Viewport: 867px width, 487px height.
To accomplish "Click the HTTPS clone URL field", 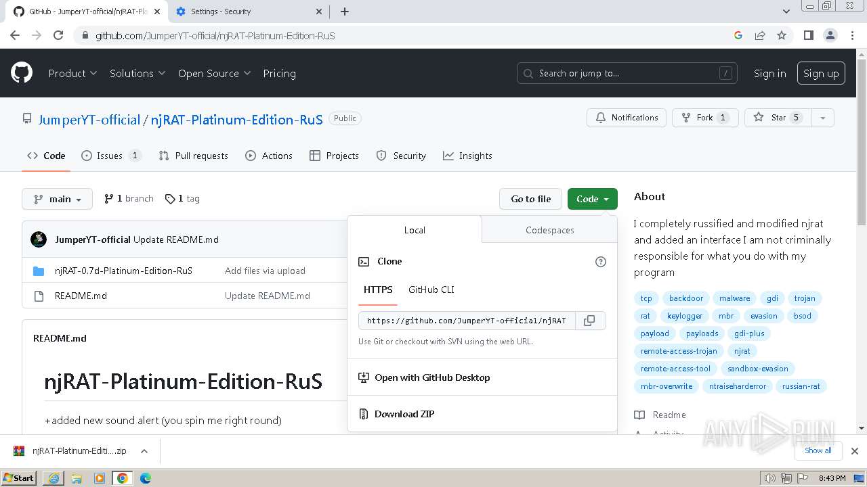I will pos(467,321).
